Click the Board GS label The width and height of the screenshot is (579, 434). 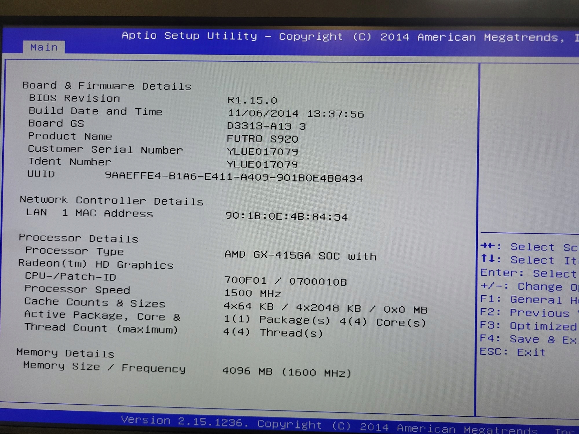[56, 124]
